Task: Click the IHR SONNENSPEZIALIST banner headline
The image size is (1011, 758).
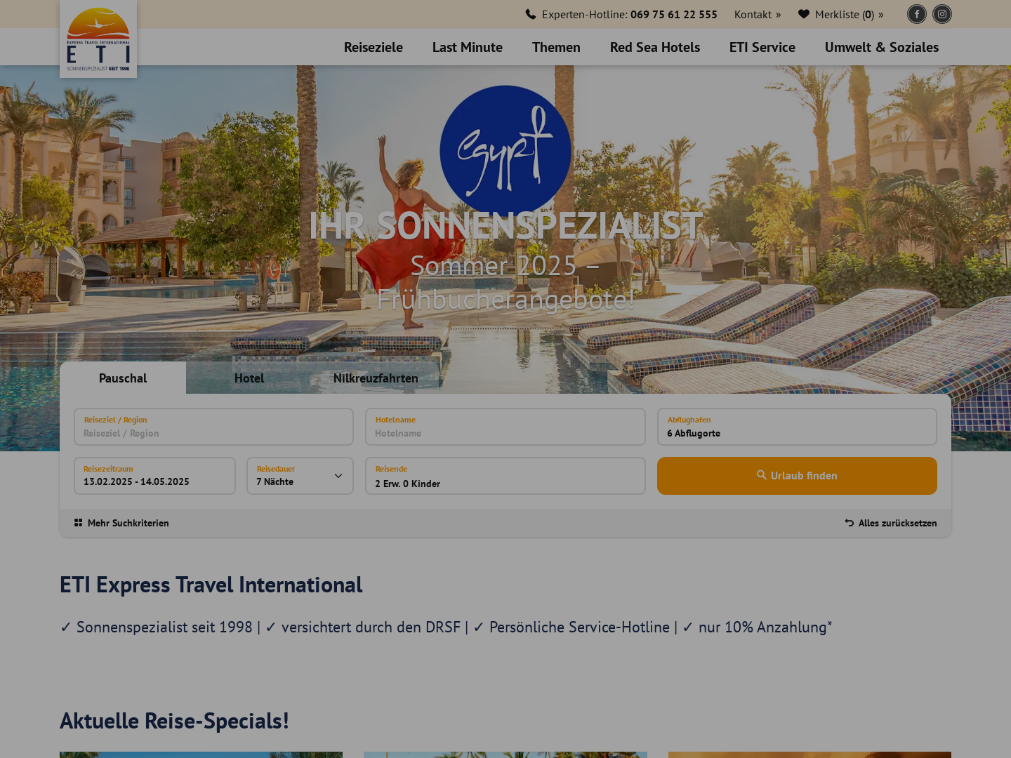Action: 505,225
